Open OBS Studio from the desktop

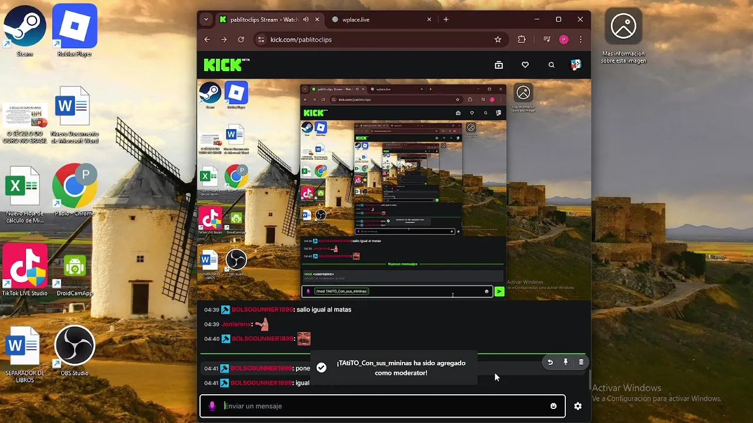(75, 351)
